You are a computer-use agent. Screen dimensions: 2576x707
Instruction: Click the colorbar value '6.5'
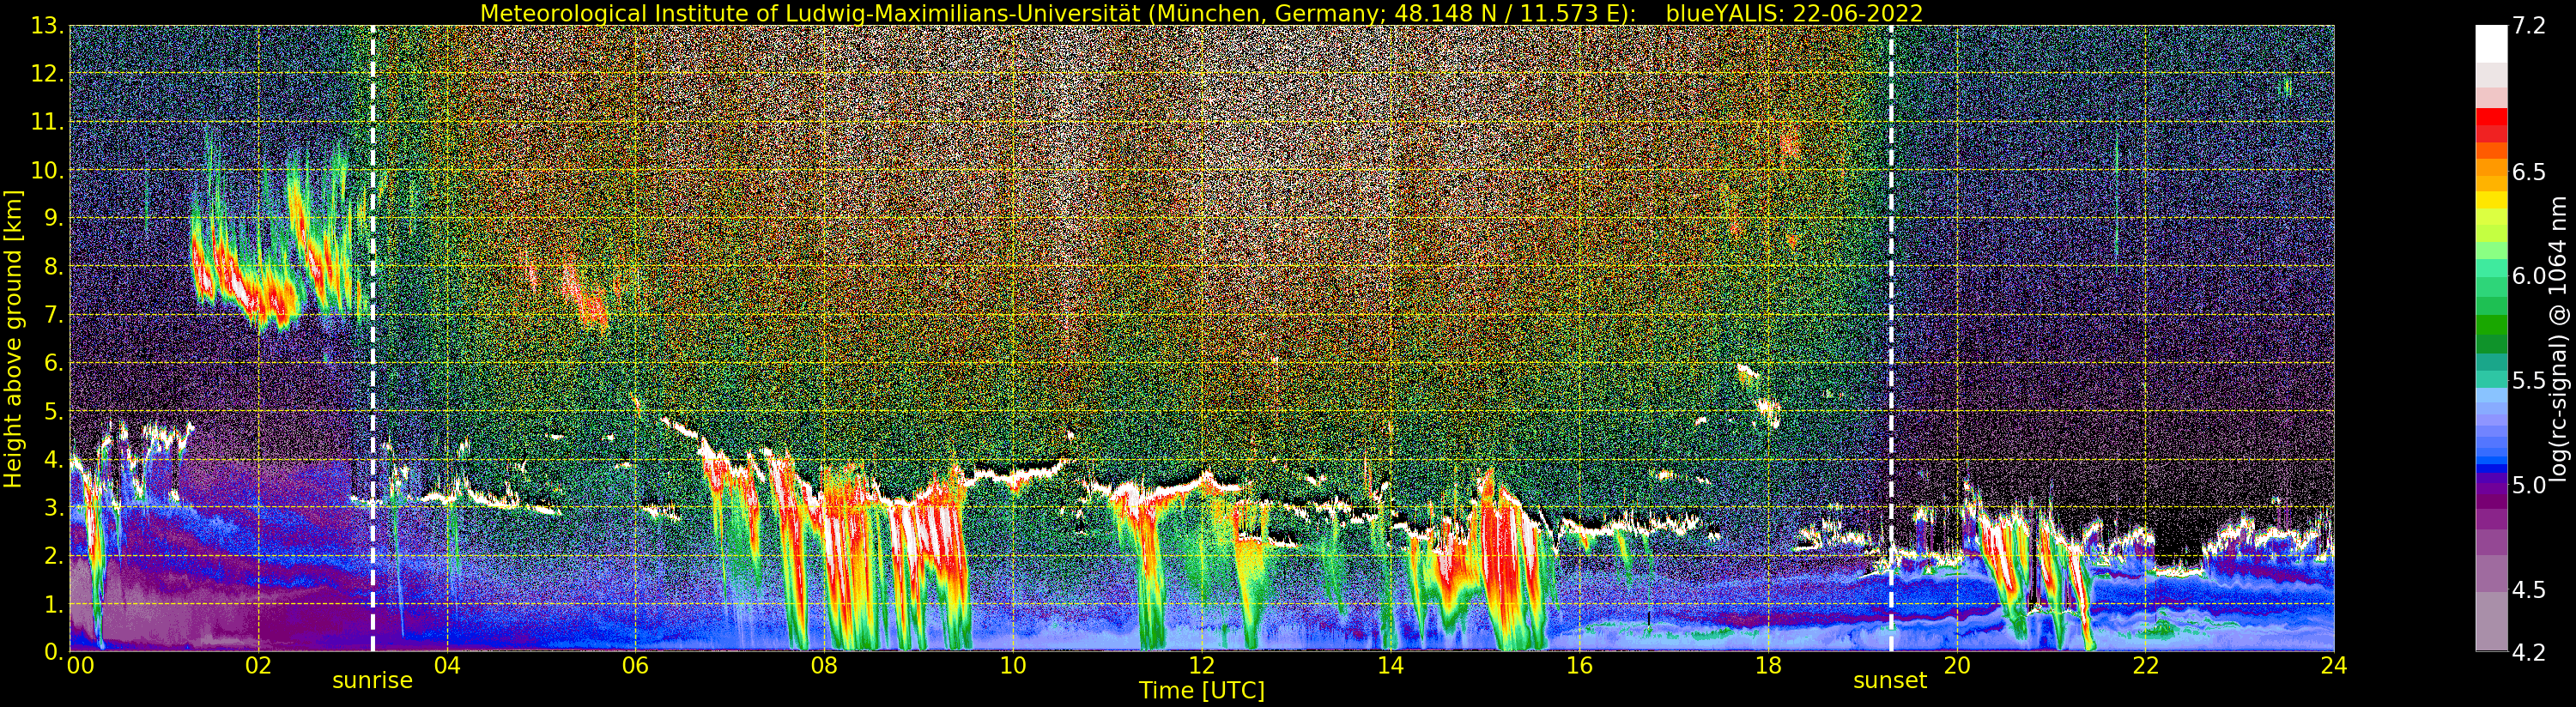pos(2529,172)
